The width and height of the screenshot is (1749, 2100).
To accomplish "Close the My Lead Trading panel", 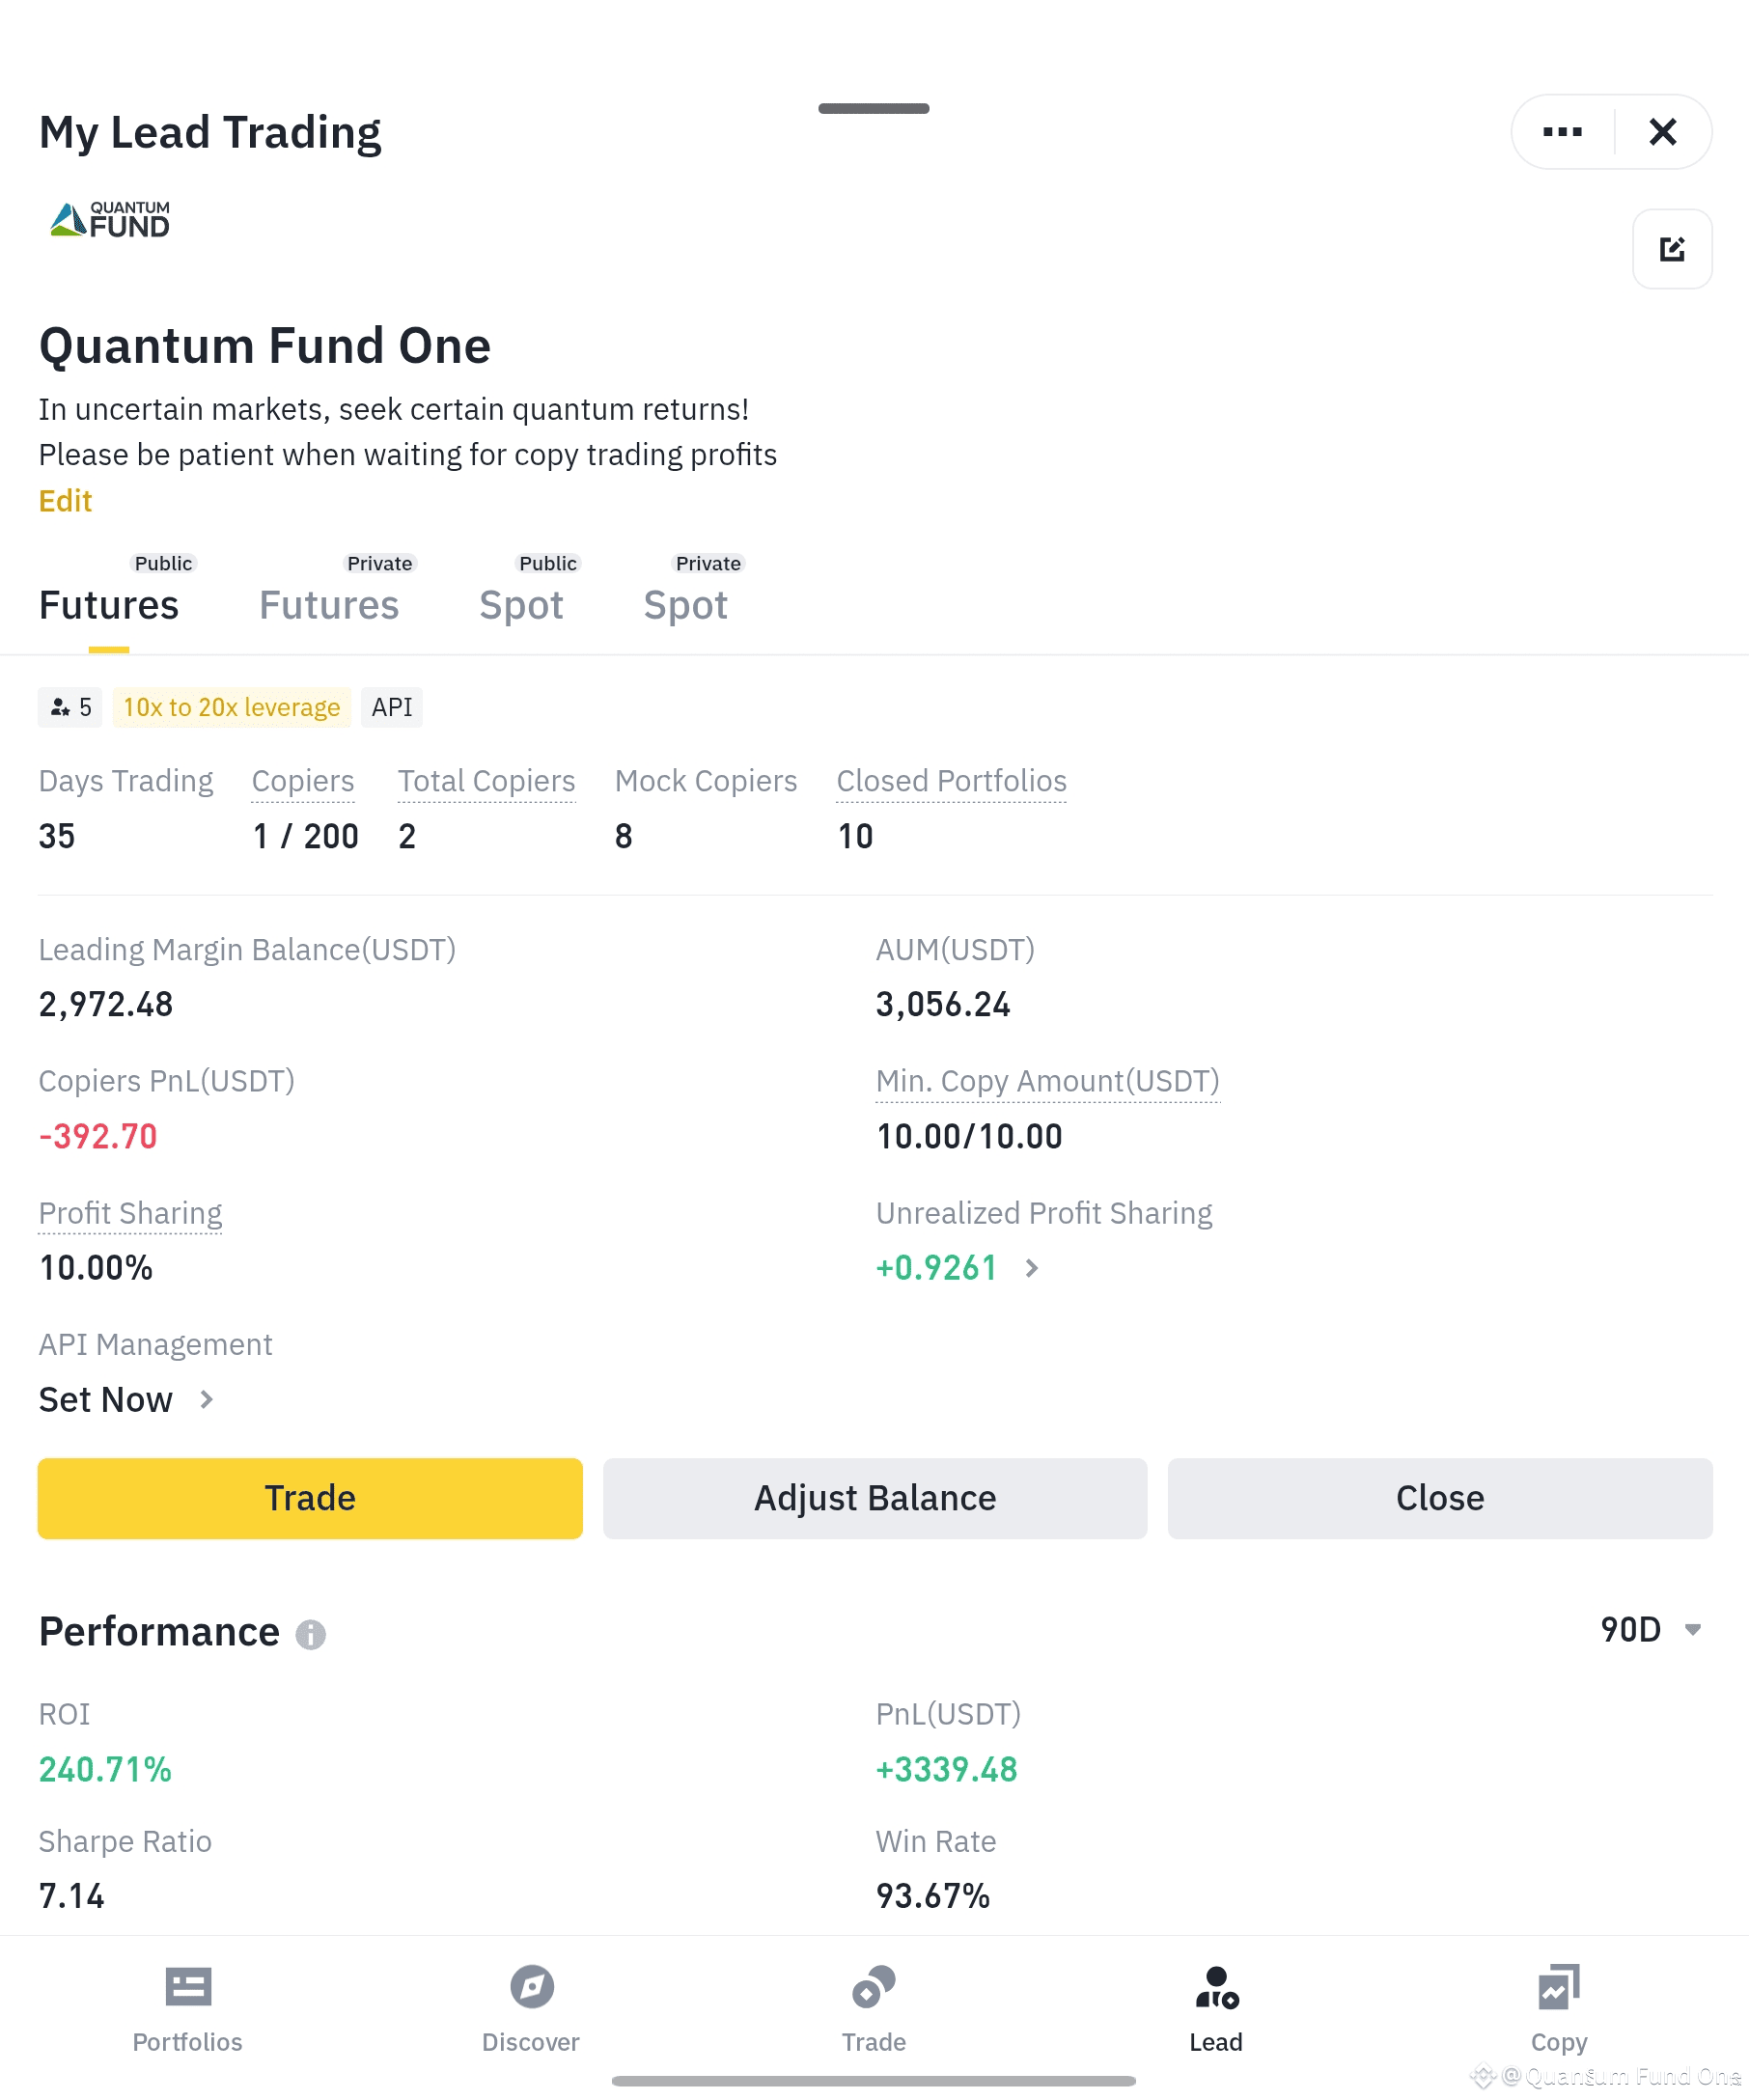I will 1662,132.
